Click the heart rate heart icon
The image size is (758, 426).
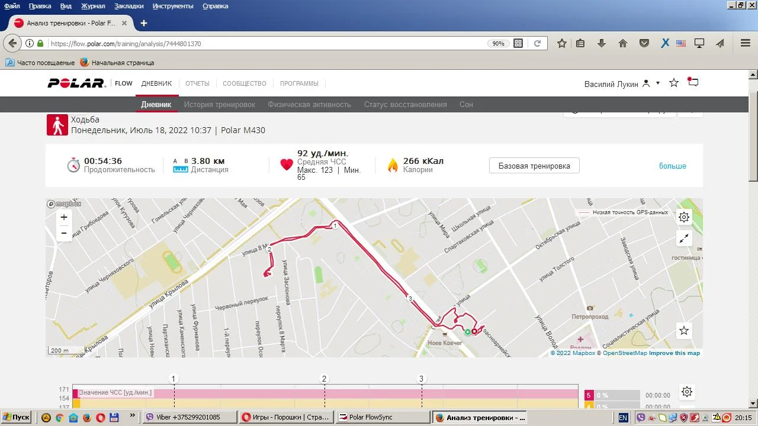pos(287,165)
